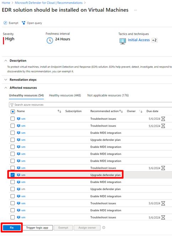This screenshot has width=172, height=236.
Task: Check the first Troubleshoot issues vm row
Action: click(x=12, y=119)
